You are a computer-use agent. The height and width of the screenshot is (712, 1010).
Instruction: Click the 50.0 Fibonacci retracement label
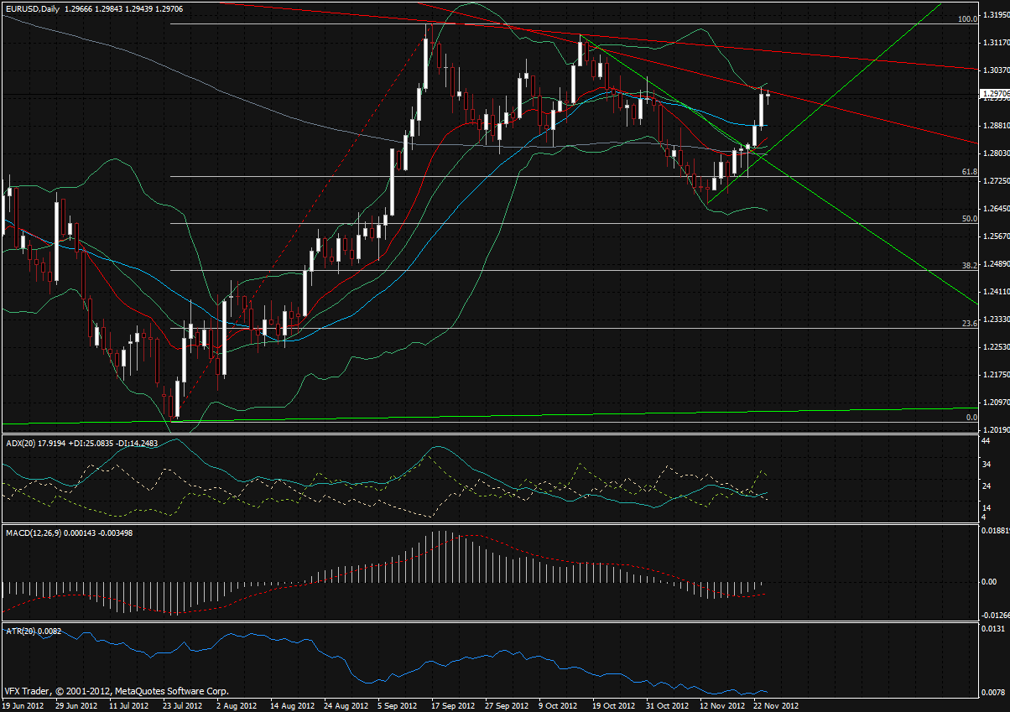(969, 218)
